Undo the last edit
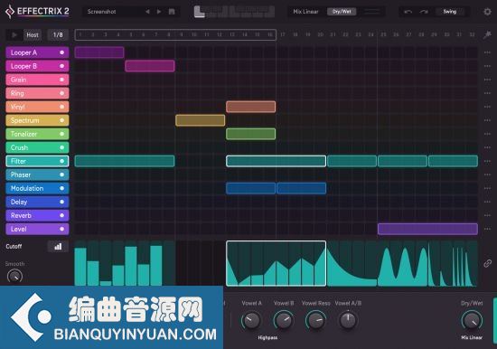497x349 pixels. point(408,12)
